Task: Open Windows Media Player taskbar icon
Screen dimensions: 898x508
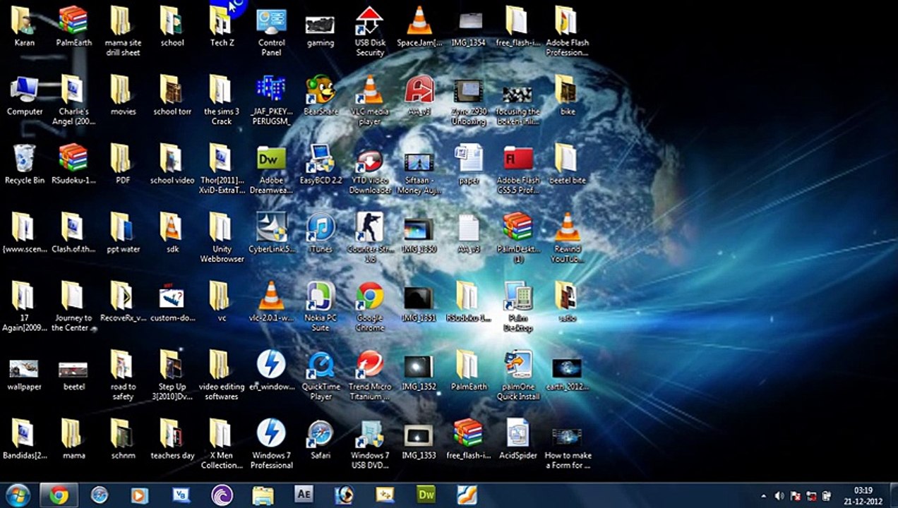Action: (x=140, y=495)
